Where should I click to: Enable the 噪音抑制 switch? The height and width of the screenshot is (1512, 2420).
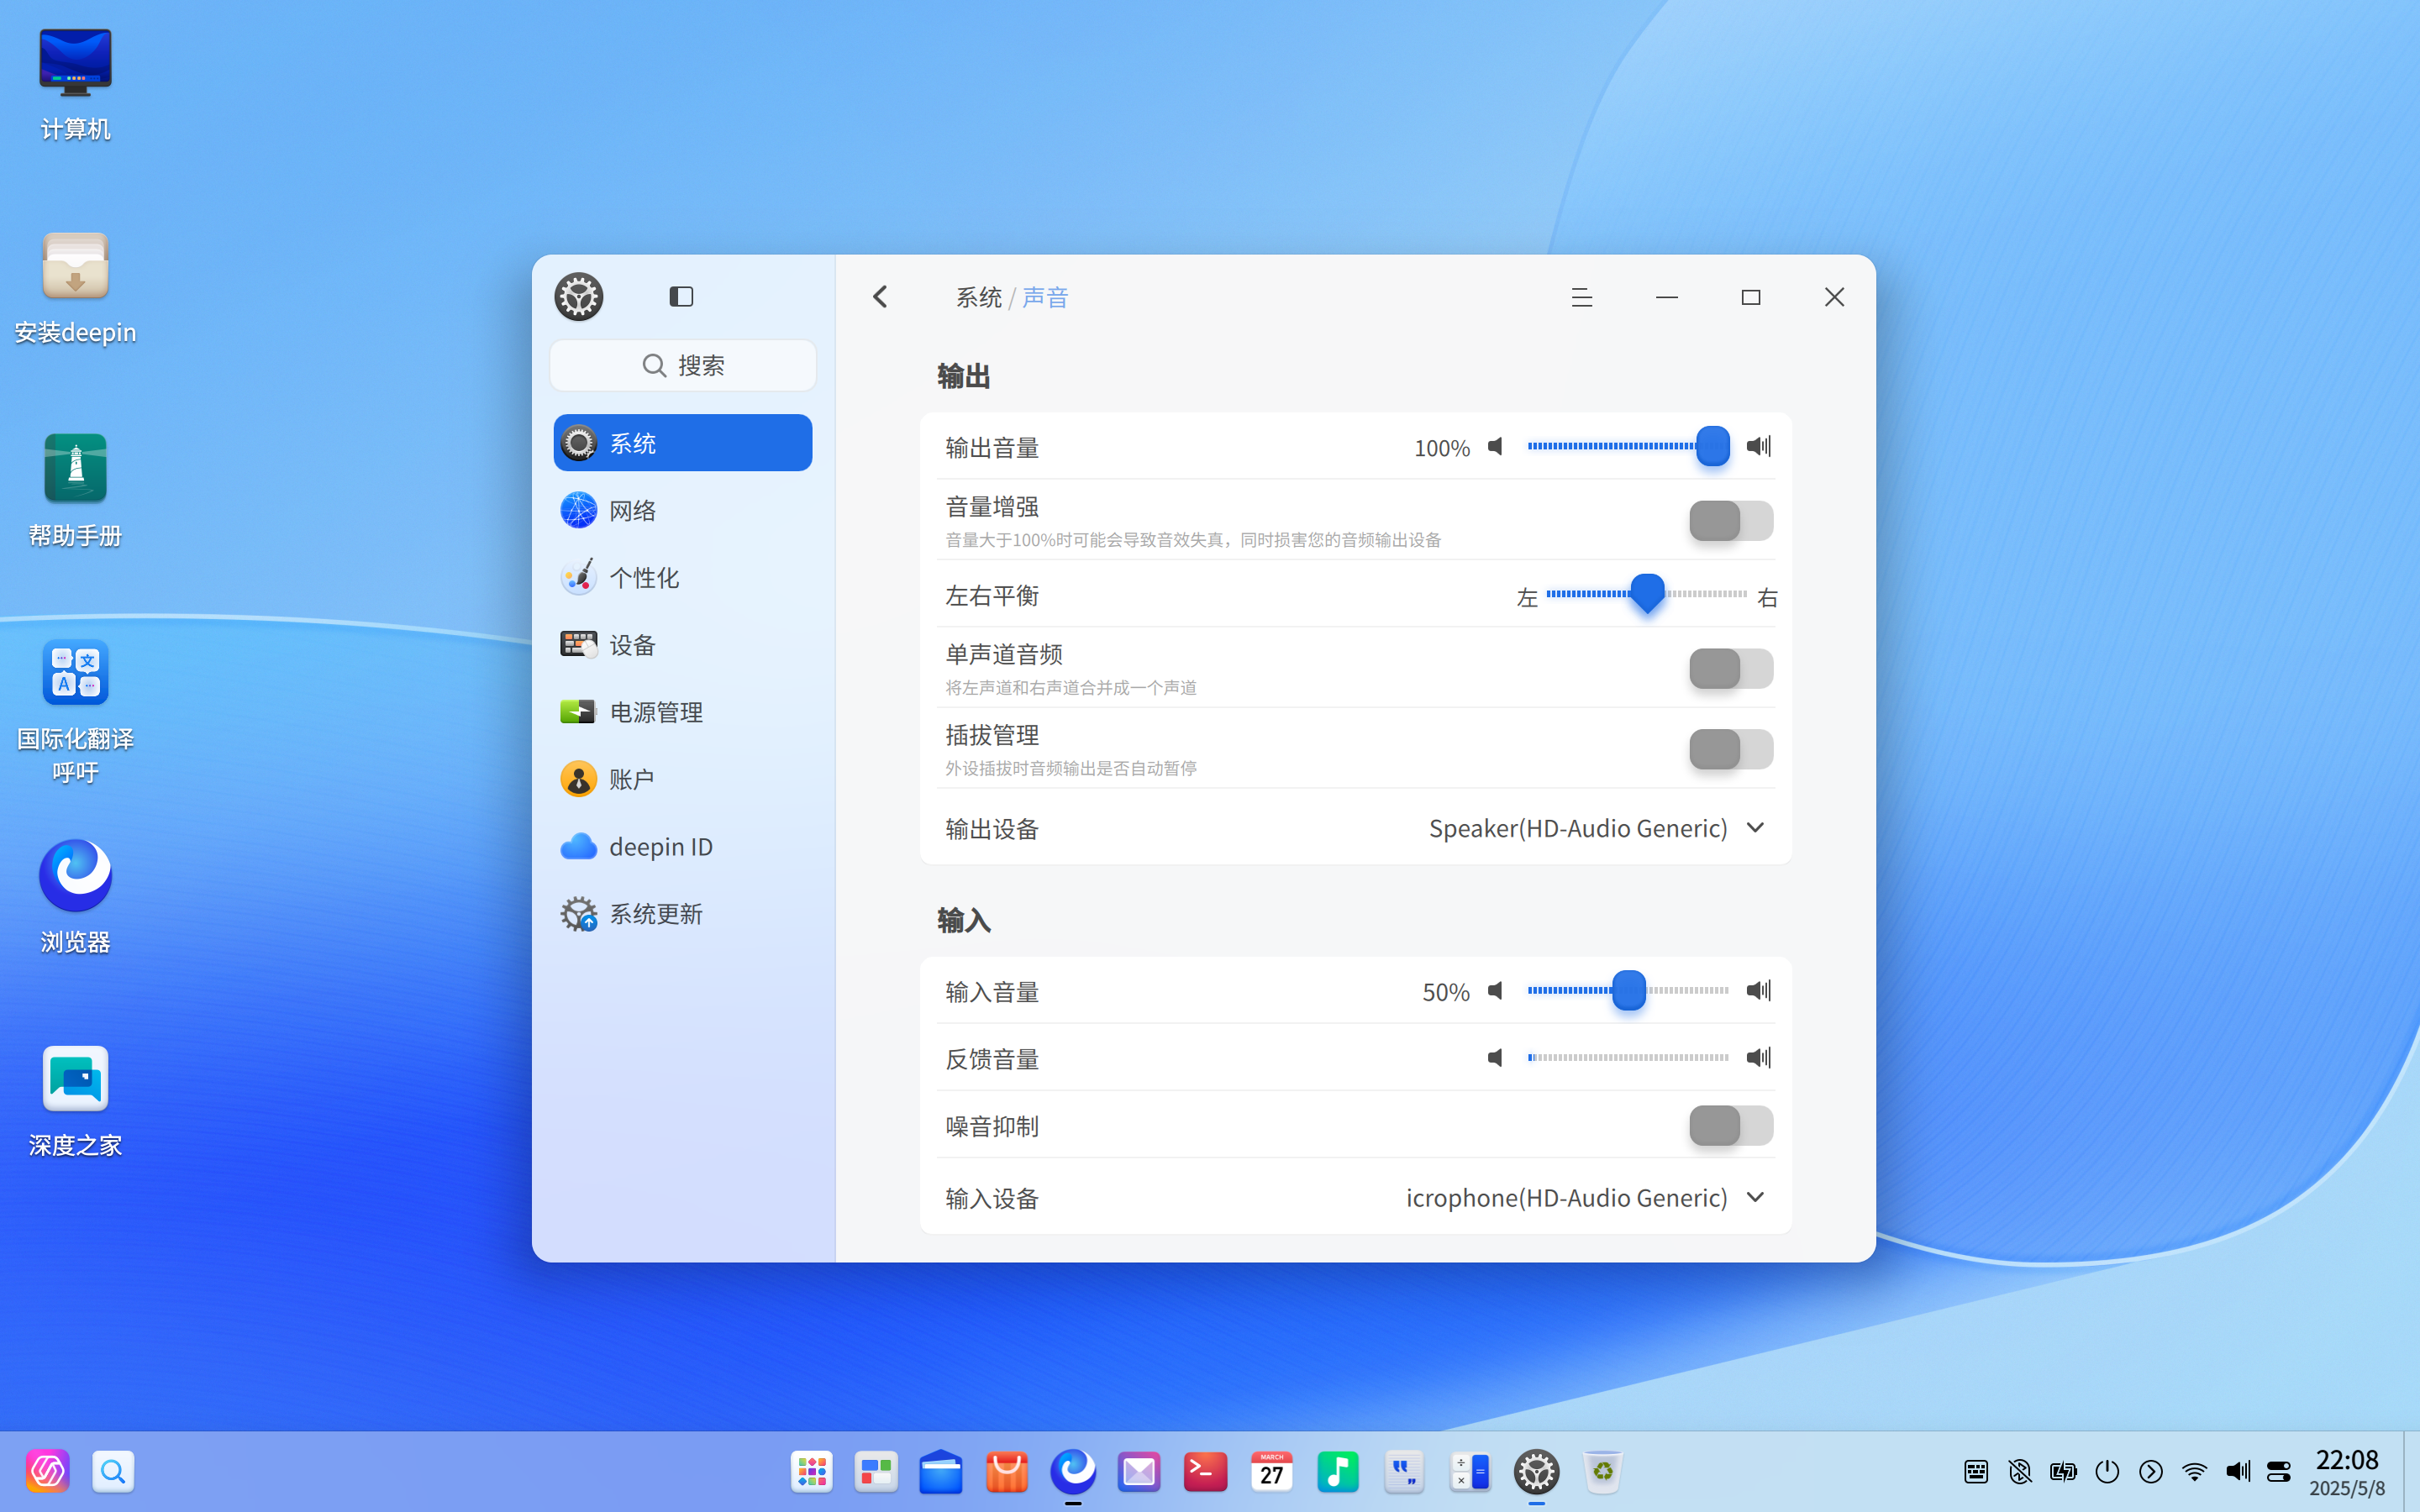(x=1731, y=1126)
